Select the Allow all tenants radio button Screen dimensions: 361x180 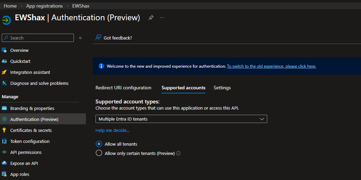[99, 144]
